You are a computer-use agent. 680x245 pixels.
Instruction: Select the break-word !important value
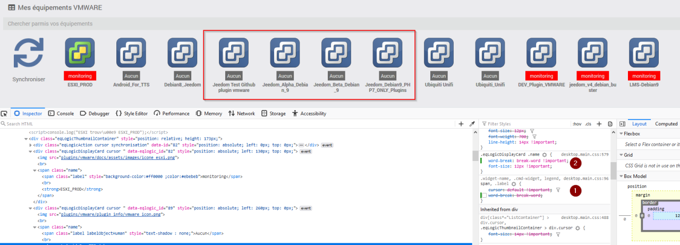coord(541,160)
